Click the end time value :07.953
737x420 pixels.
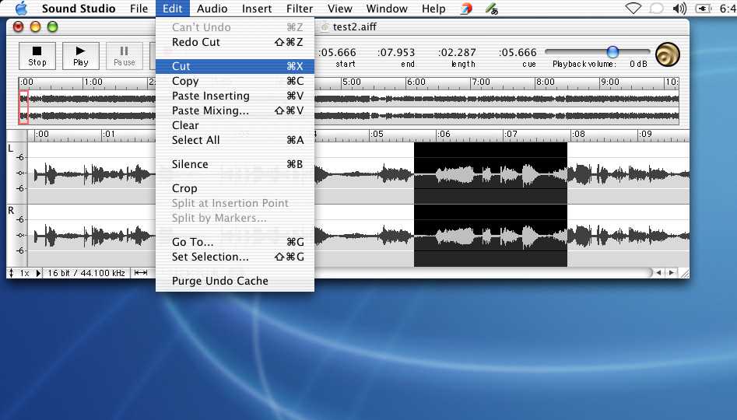pyautogui.click(x=396, y=53)
